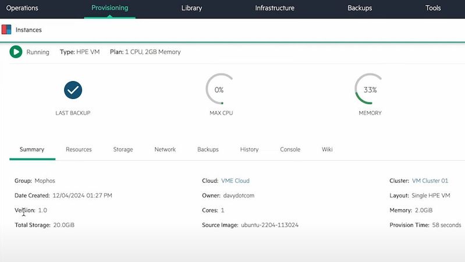Follow the VM Cluster 01 link
Screen dimensions: 465x262
[x=430, y=180]
